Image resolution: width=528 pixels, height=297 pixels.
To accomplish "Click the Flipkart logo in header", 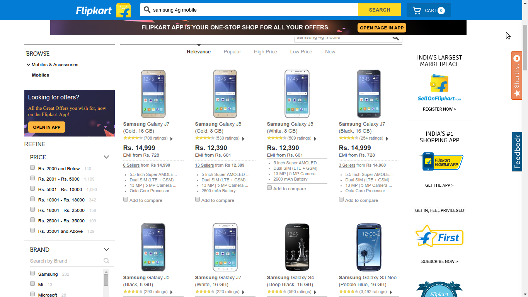I will tap(103, 10).
